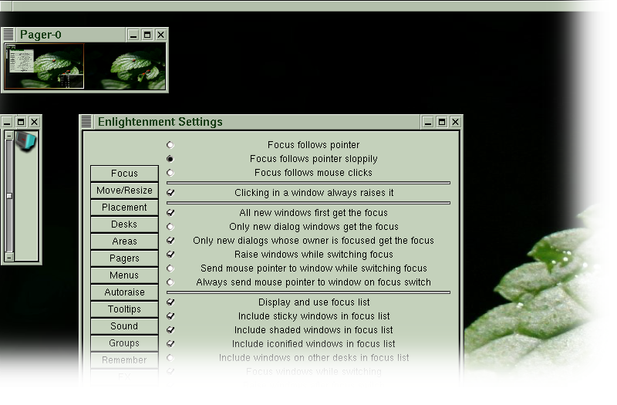
Task: Enable Only new dialog windows get the focus
Action: coord(170,227)
